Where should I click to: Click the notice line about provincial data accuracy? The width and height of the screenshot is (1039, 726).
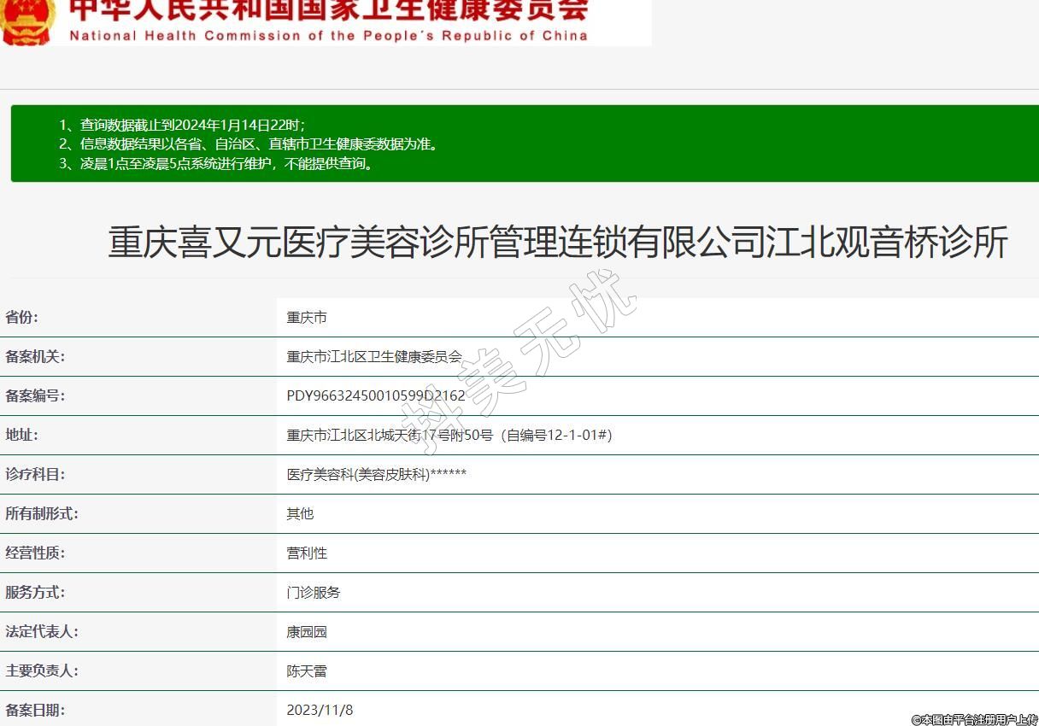[249, 144]
